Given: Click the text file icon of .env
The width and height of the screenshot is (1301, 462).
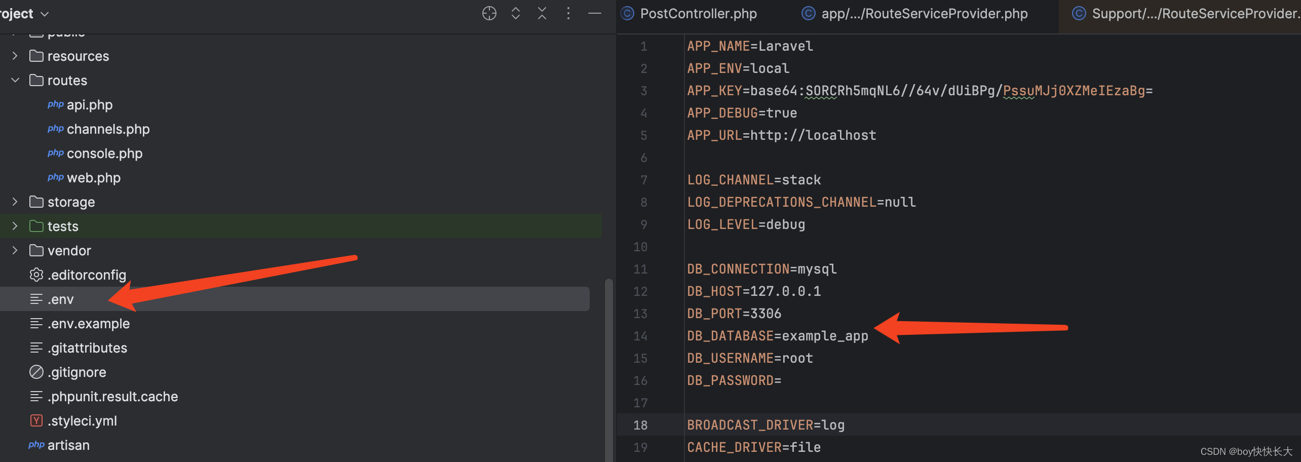Looking at the screenshot, I should click(x=36, y=299).
